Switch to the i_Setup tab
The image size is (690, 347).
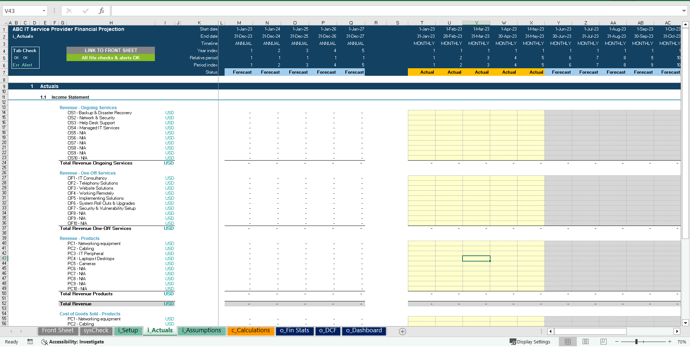click(128, 330)
